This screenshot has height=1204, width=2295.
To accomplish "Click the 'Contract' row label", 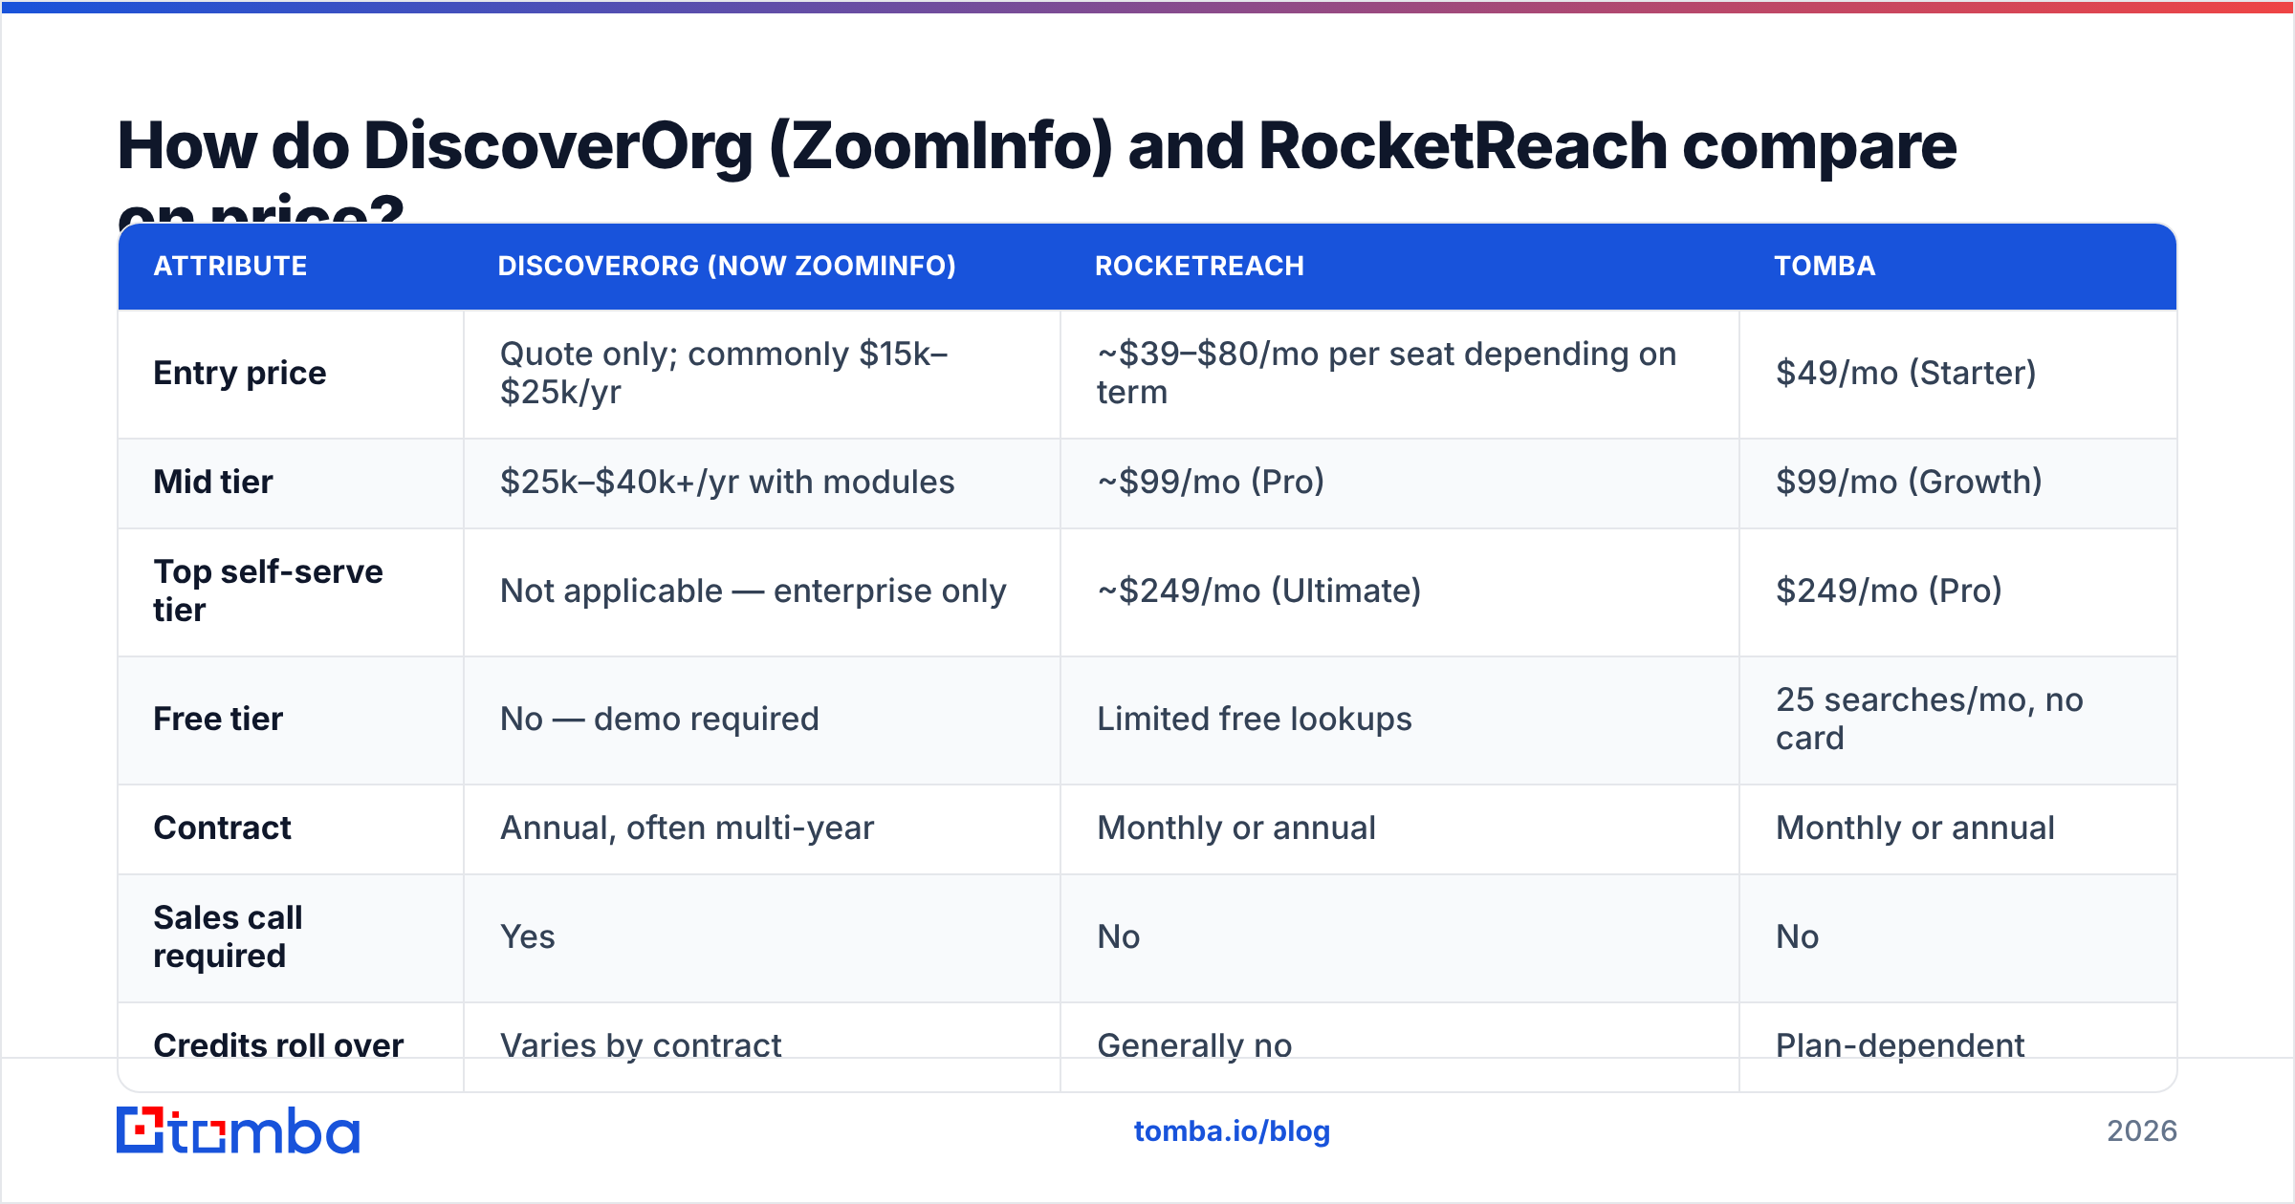I will coord(222,828).
